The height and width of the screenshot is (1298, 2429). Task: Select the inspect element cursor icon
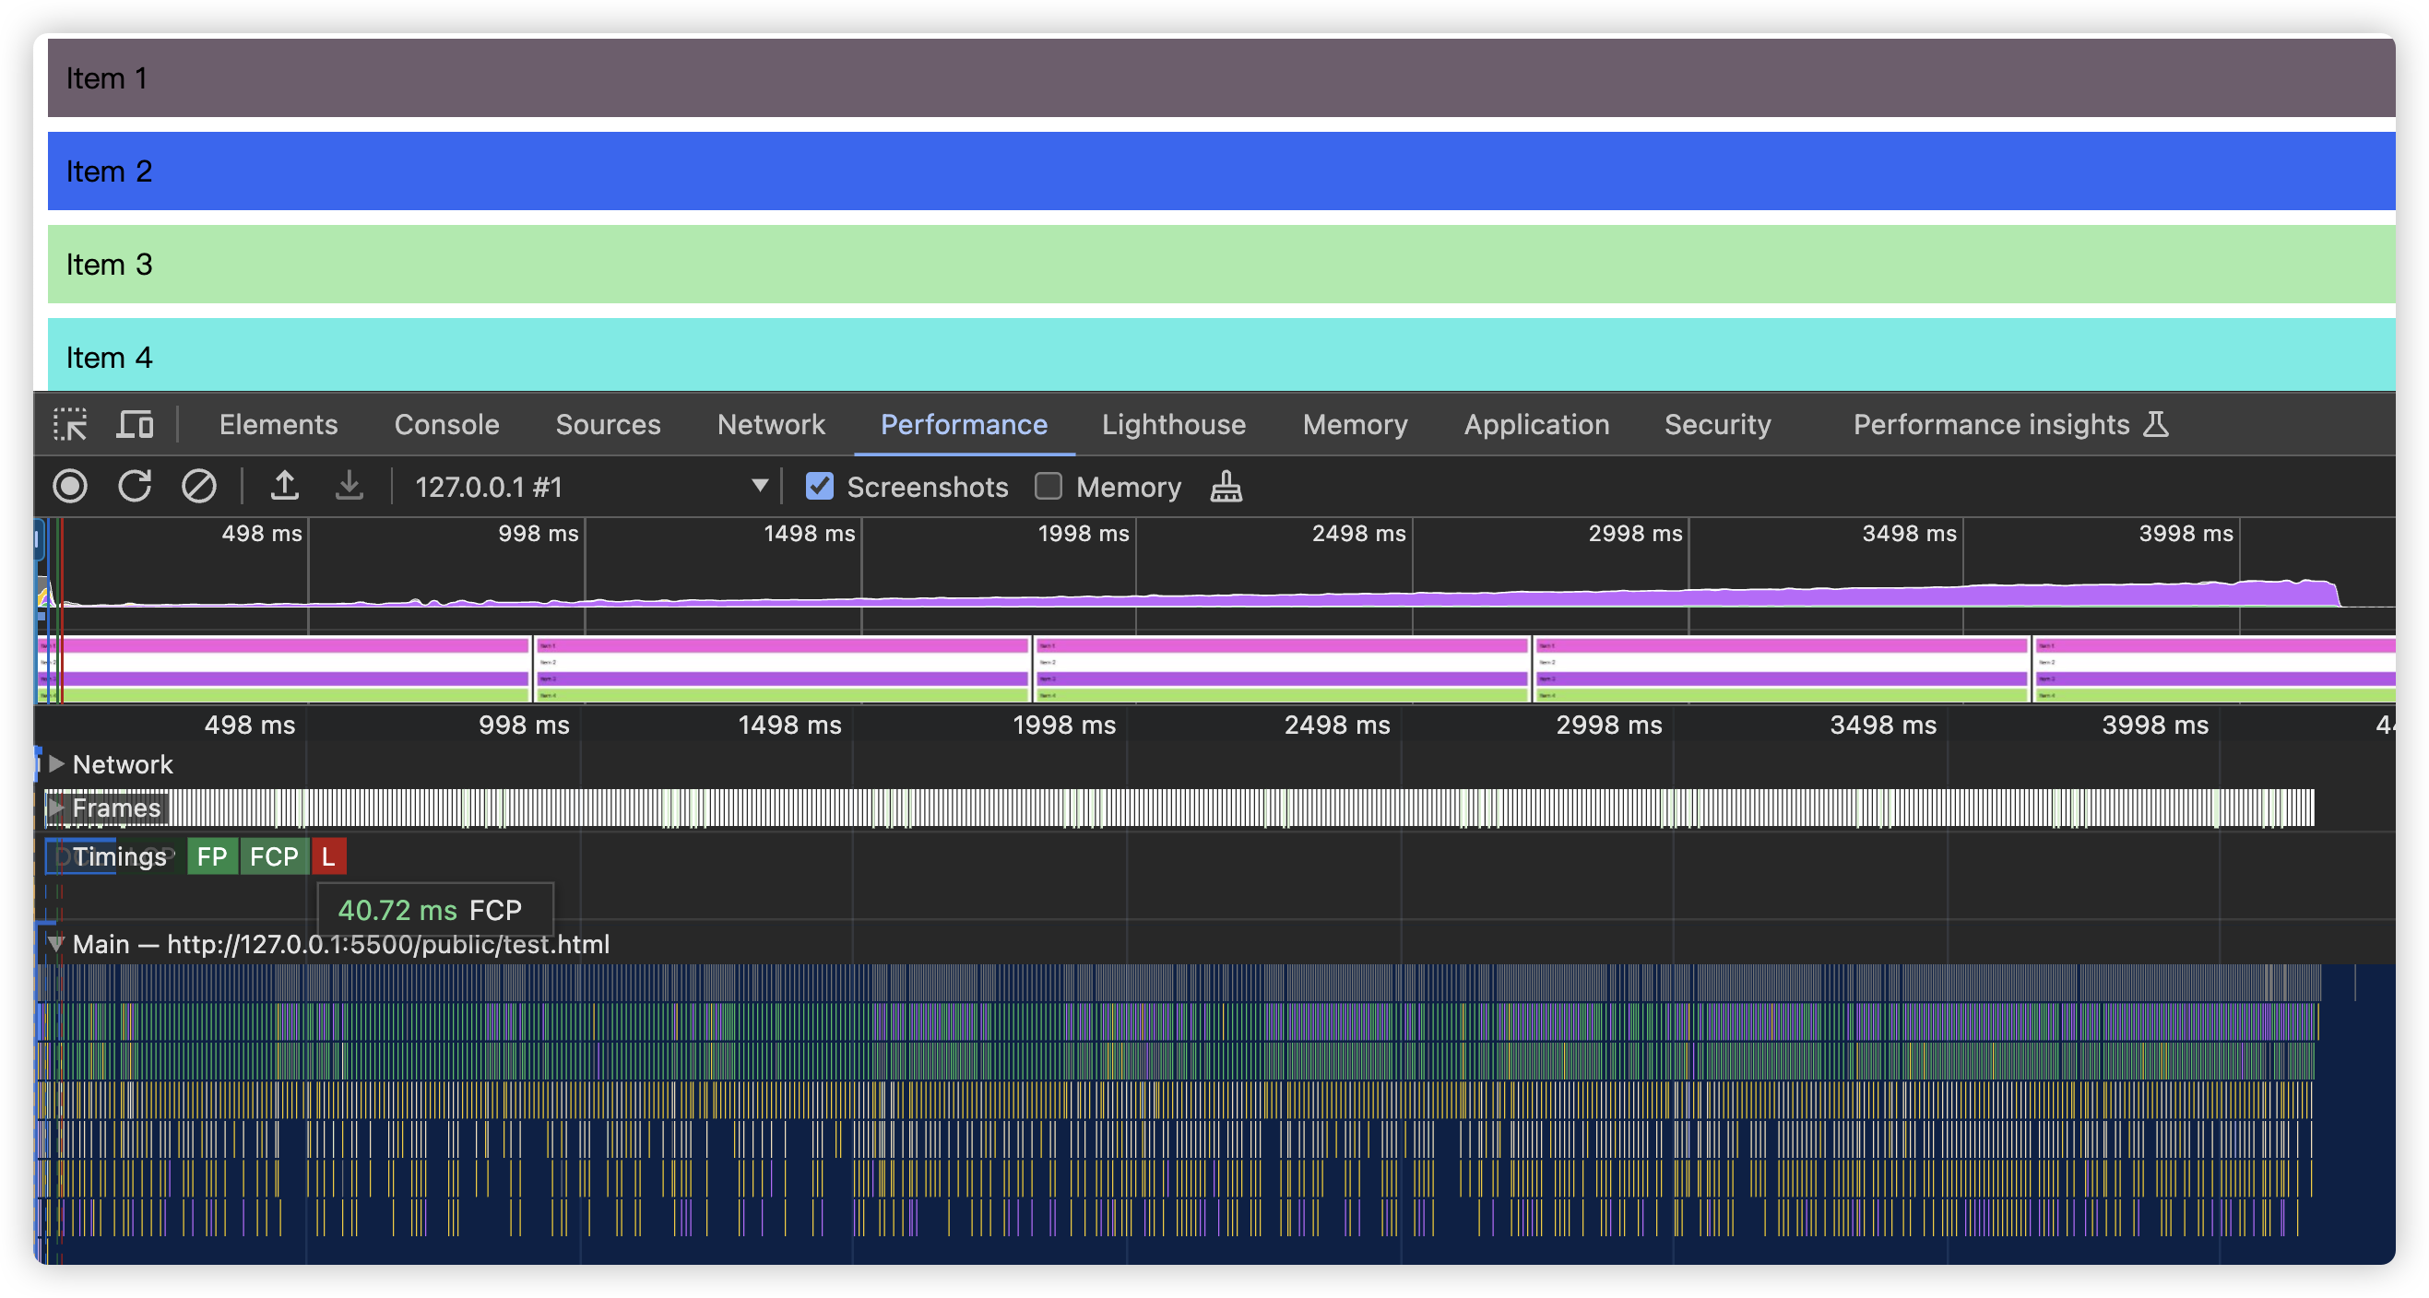[72, 424]
